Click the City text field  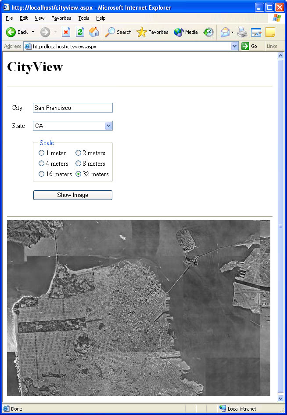[x=73, y=108]
